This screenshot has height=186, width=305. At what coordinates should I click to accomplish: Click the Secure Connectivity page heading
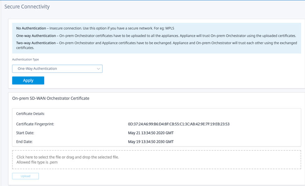pyautogui.click(x=27, y=7)
